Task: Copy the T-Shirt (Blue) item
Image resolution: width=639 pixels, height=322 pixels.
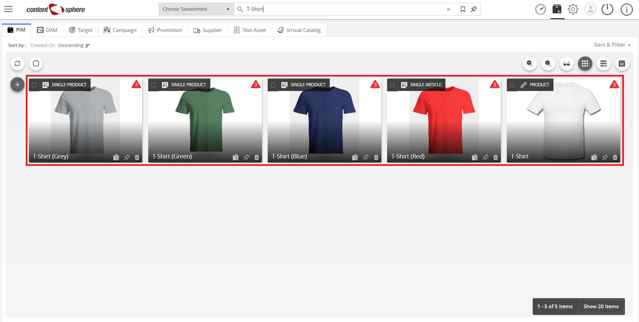Action: coord(355,157)
